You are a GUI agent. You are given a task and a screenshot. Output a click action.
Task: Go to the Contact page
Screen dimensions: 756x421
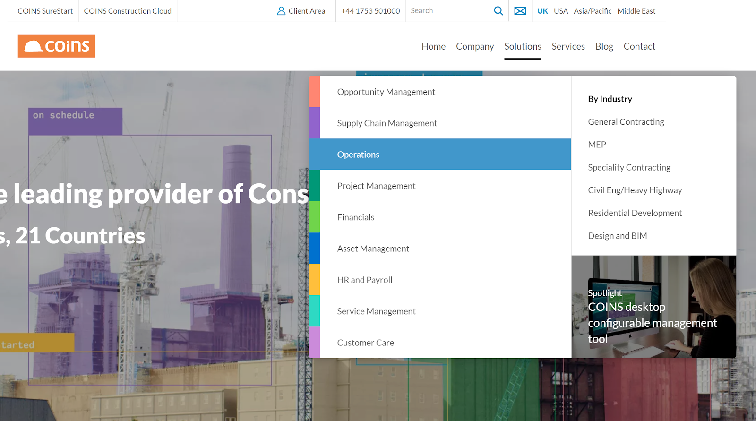[639, 46]
